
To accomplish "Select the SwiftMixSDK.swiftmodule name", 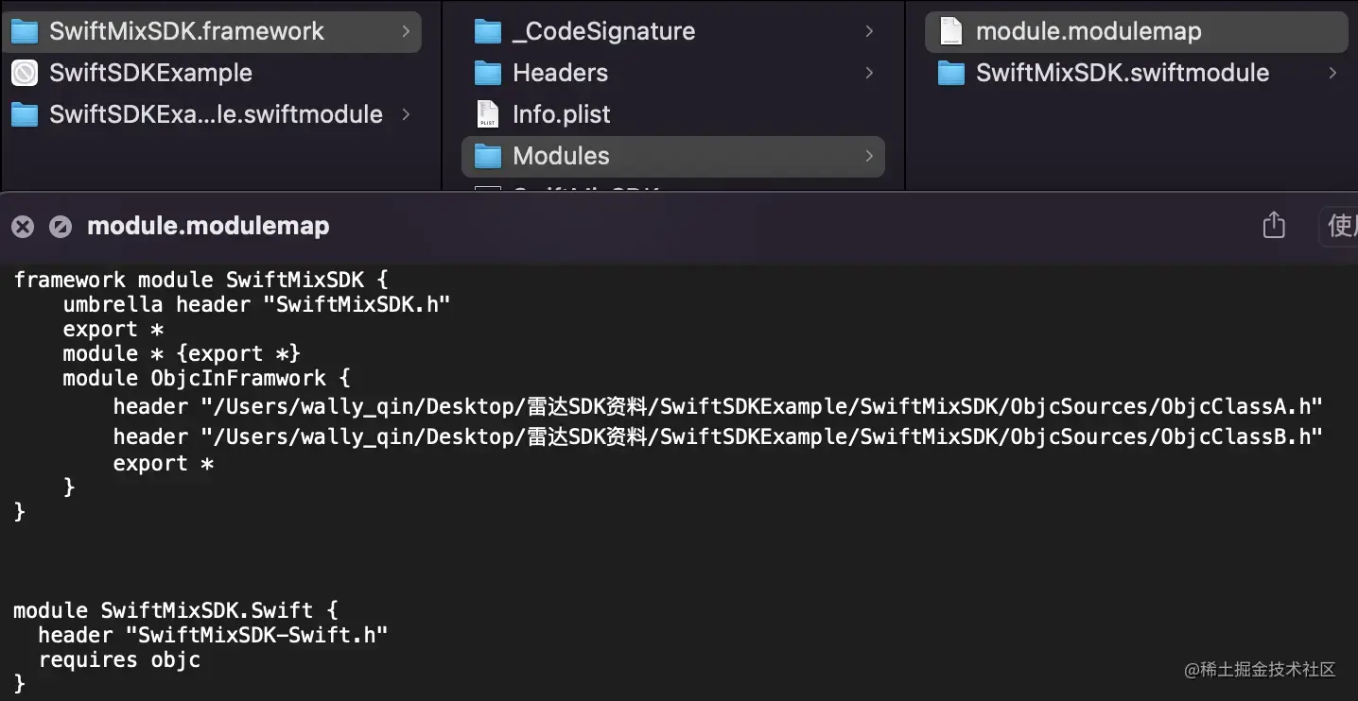I will point(1123,73).
